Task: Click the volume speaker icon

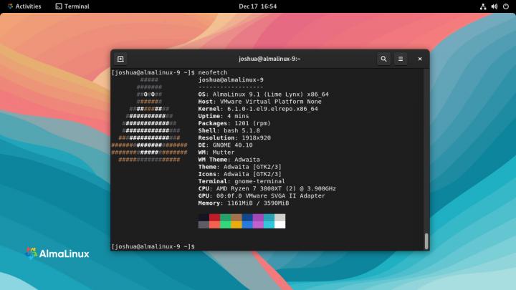Action: (x=494, y=6)
